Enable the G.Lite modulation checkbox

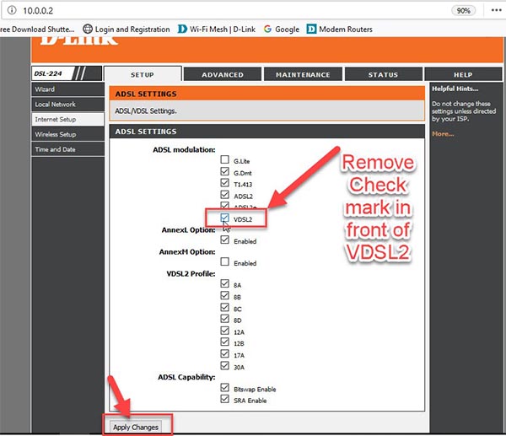[224, 159]
